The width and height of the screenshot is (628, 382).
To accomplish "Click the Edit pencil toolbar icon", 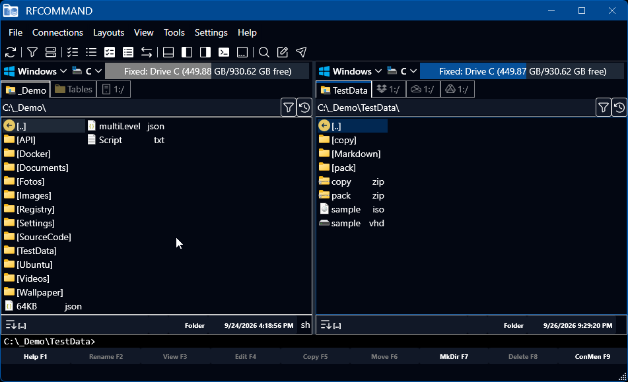I will [x=283, y=52].
